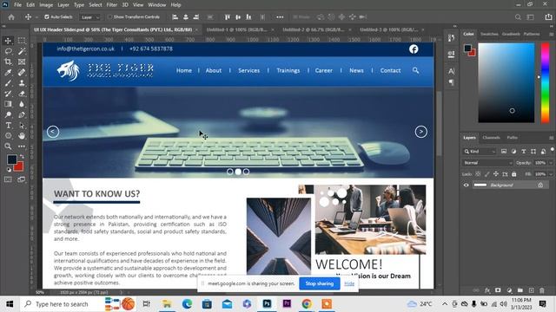Viewport: 556px width, 312px height.
Task: Select the Move tool
Action: tap(8, 41)
